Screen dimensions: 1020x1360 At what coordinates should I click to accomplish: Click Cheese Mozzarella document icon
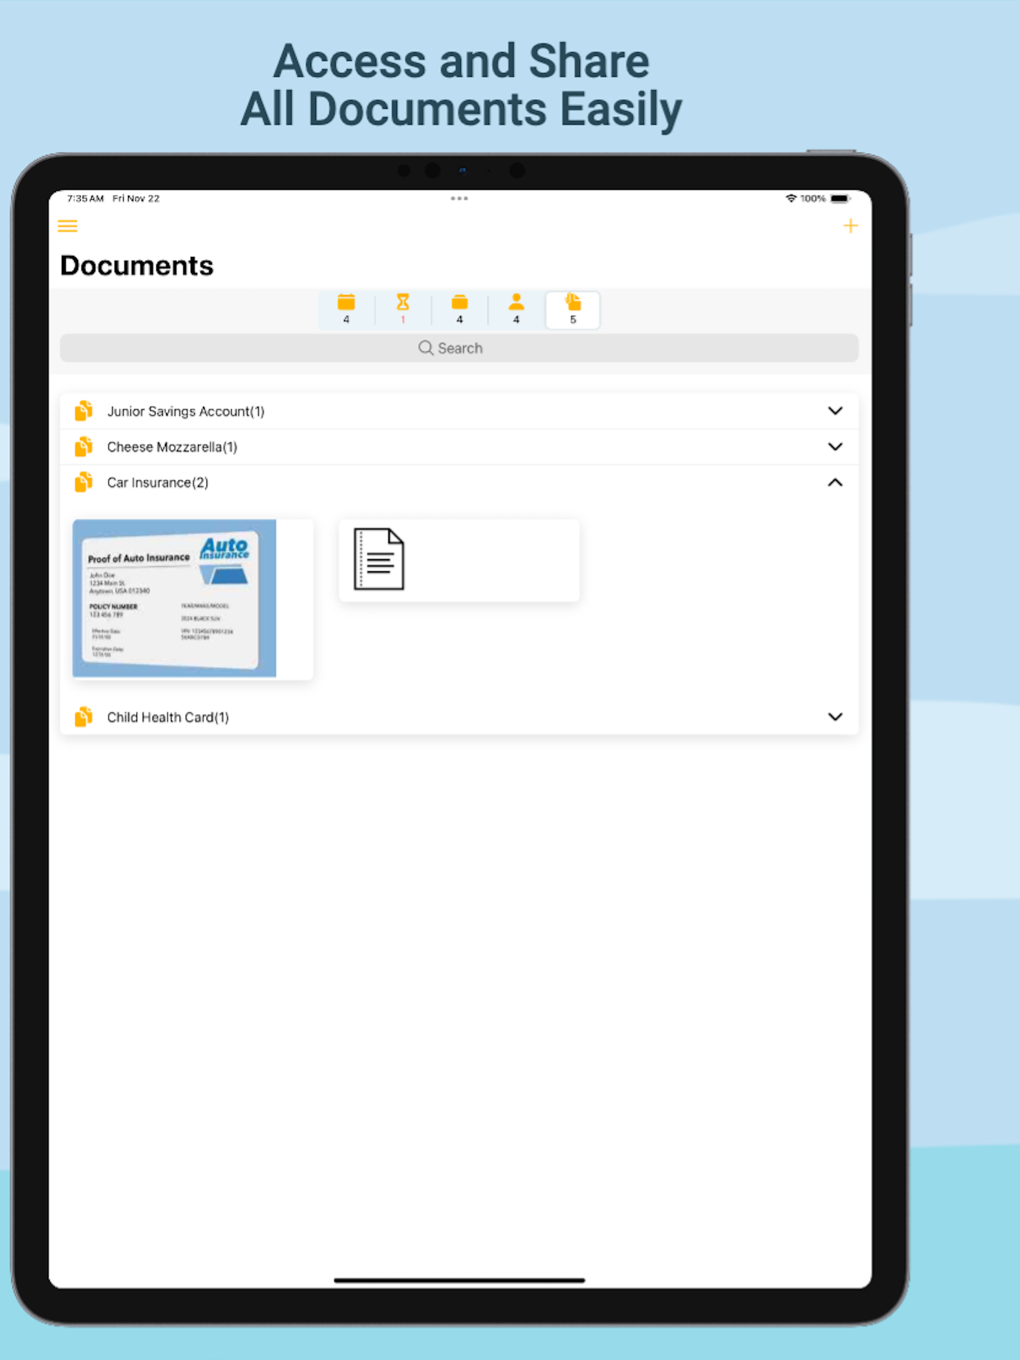click(x=84, y=446)
